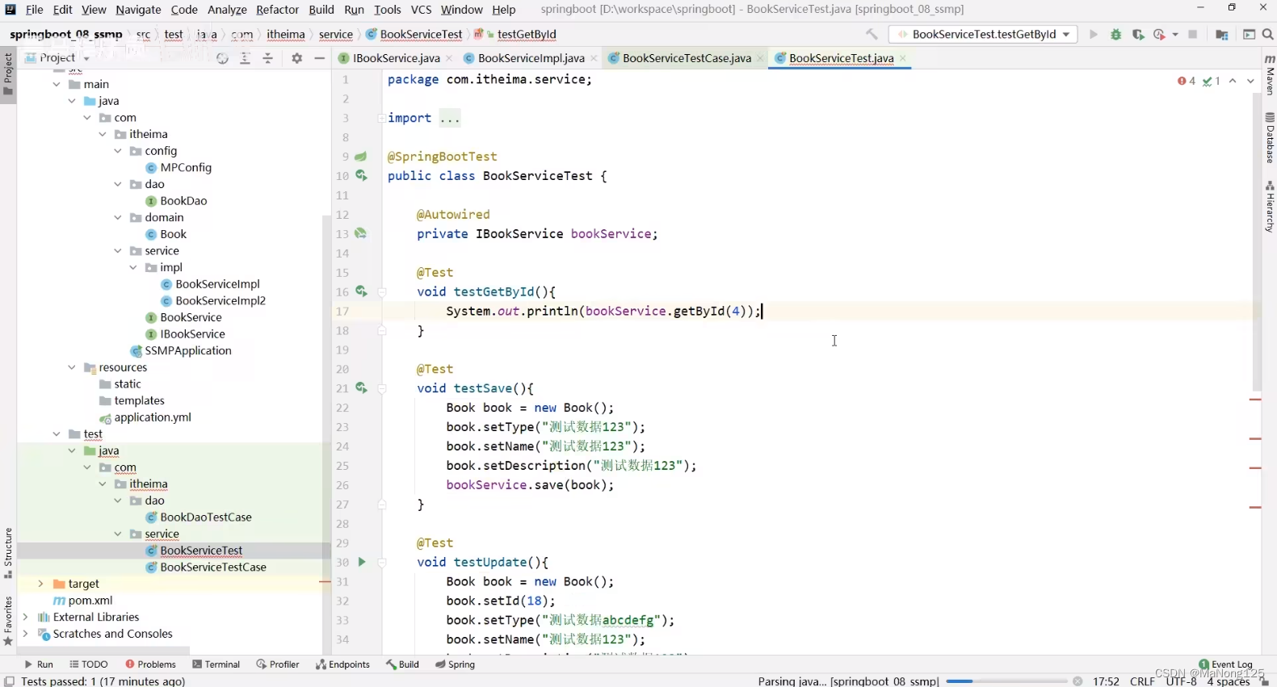This screenshot has height=687, width=1277.
Task: Select pom.xml in the project tree
Action: (90, 601)
